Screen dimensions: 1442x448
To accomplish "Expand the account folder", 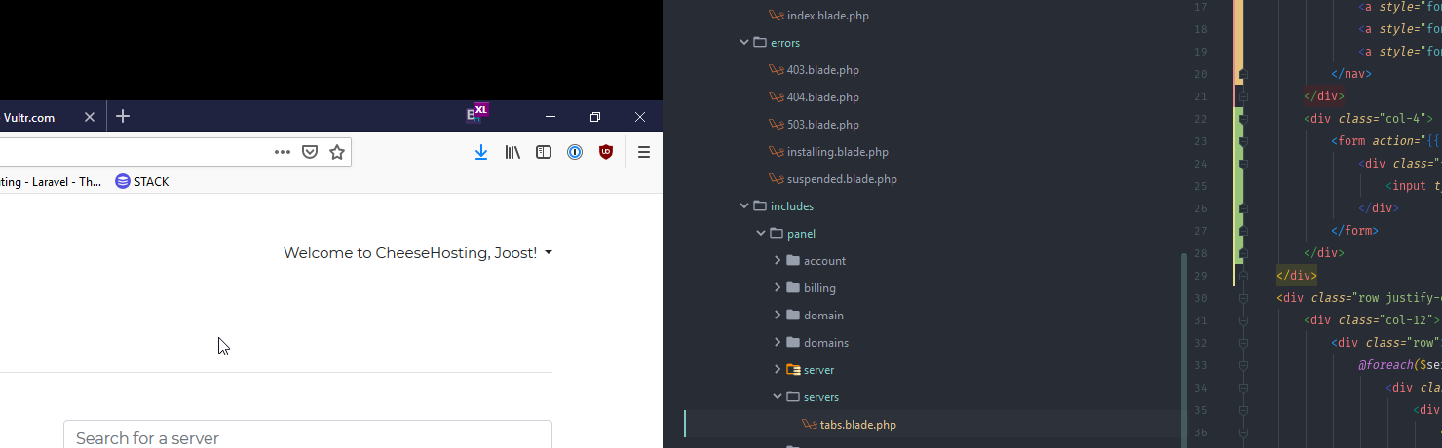I will tap(778, 261).
